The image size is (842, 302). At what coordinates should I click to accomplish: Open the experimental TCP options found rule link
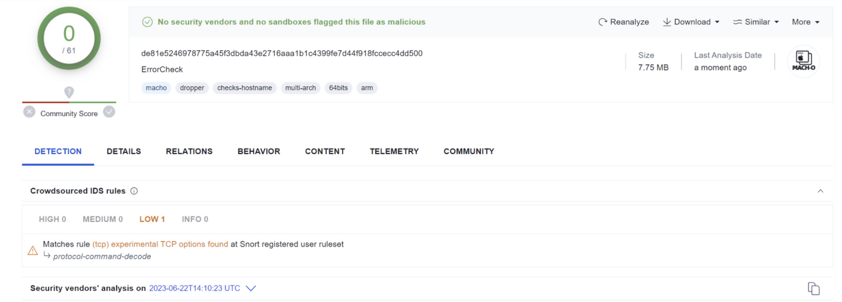pos(160,244)
